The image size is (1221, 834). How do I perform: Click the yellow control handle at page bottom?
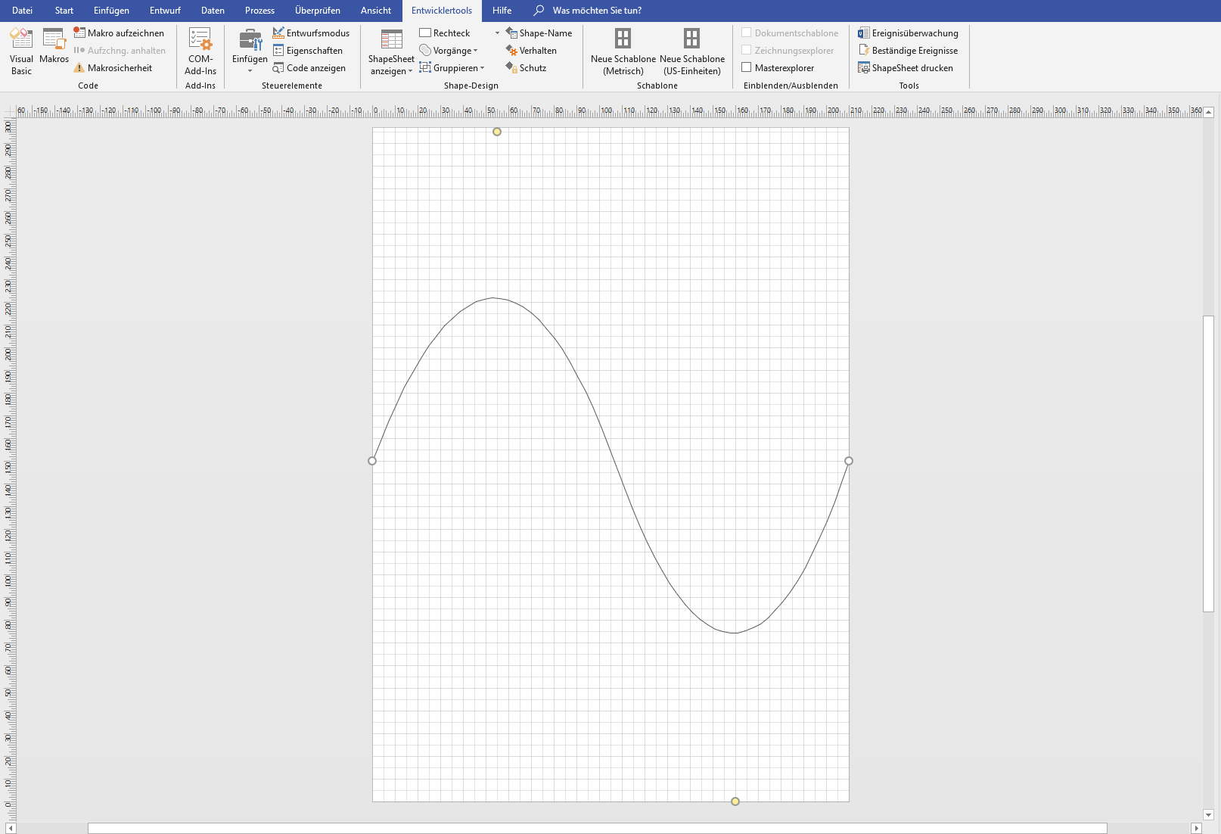[x=735, y=801]
